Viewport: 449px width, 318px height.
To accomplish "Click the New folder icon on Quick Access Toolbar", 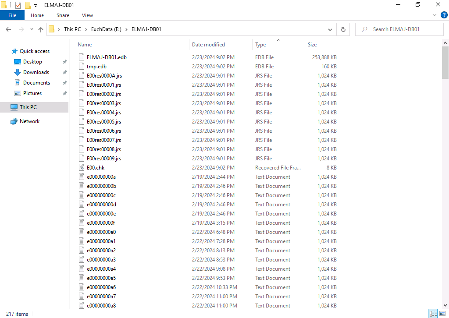I will coord(27,5).
